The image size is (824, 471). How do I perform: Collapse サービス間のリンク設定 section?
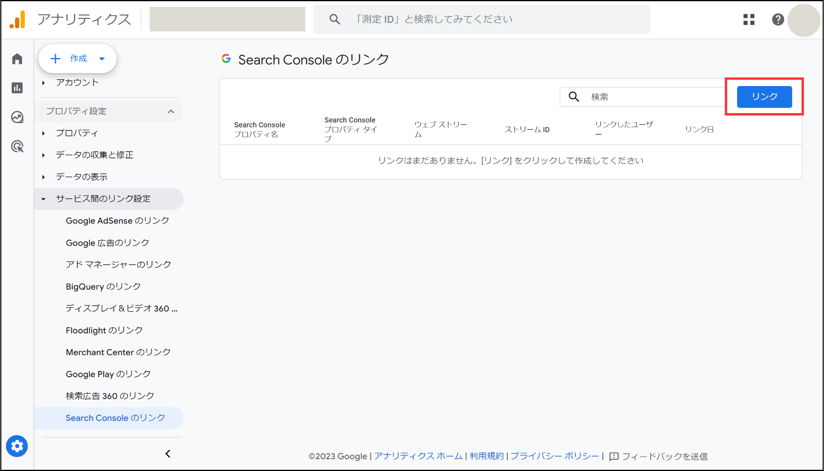tap(43, 199)
